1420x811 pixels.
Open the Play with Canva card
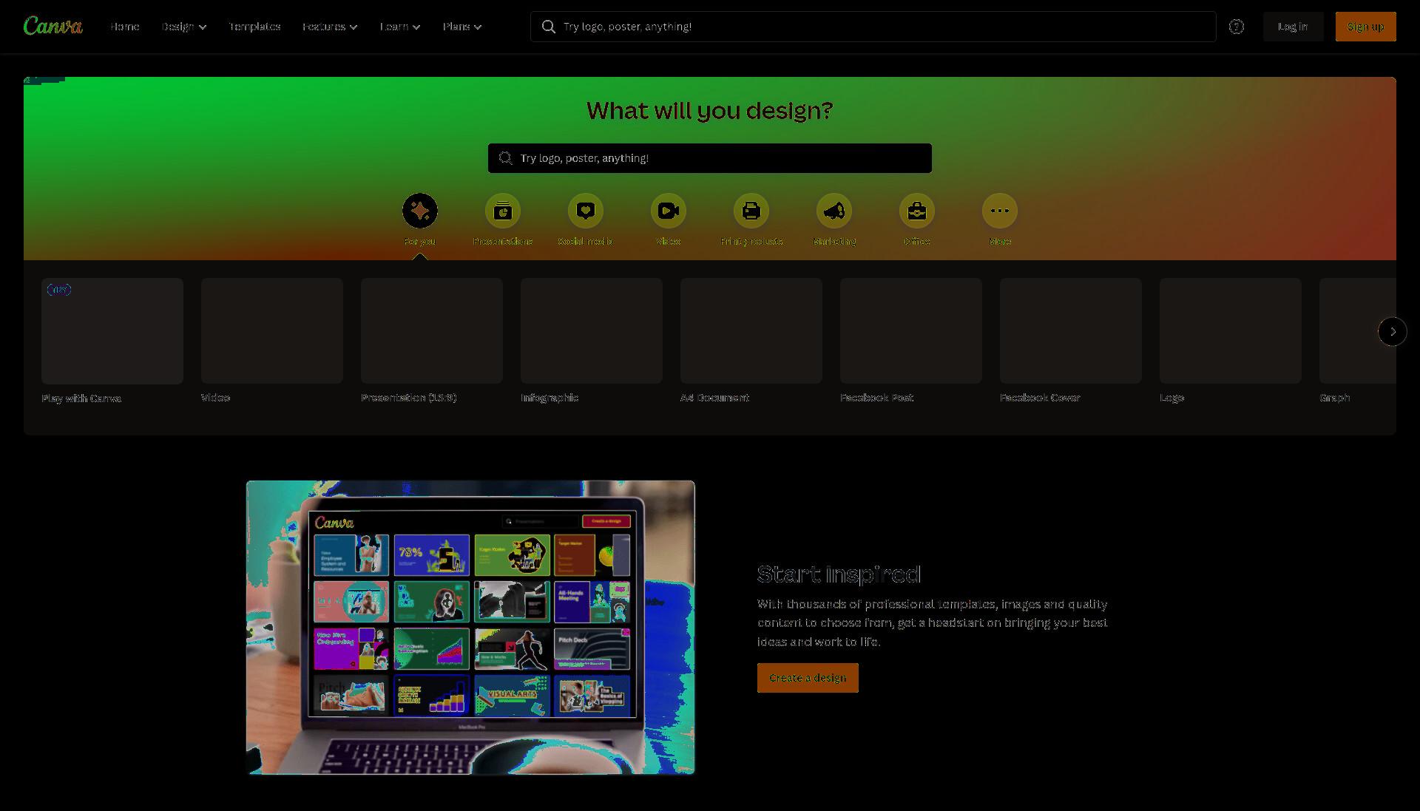112,330
